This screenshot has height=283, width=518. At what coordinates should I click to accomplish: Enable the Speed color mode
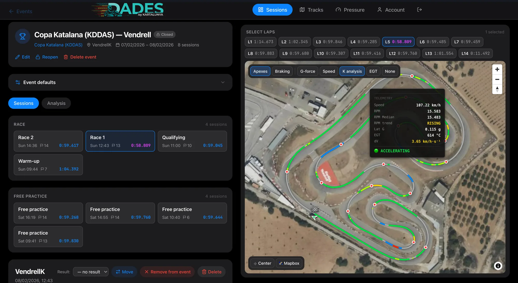pyautogui.click(x=329, y=71)
